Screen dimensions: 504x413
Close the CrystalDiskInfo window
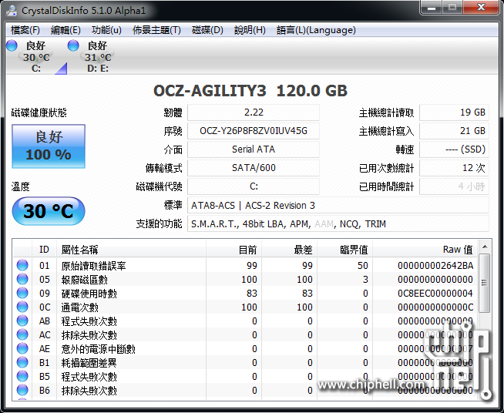pyautogui.click(x=481, y=8)
